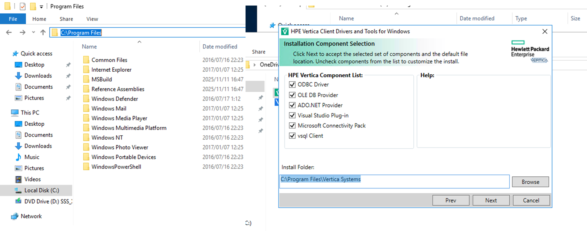This screenshot has width=587, height=231.
Task: Click the This PC computer icon
Action: click(15, 113)
